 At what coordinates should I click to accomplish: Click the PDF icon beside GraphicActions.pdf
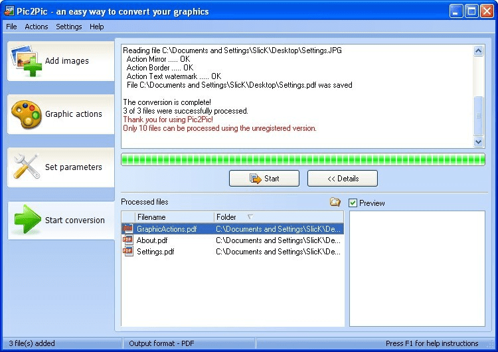[x=127, y=228]
